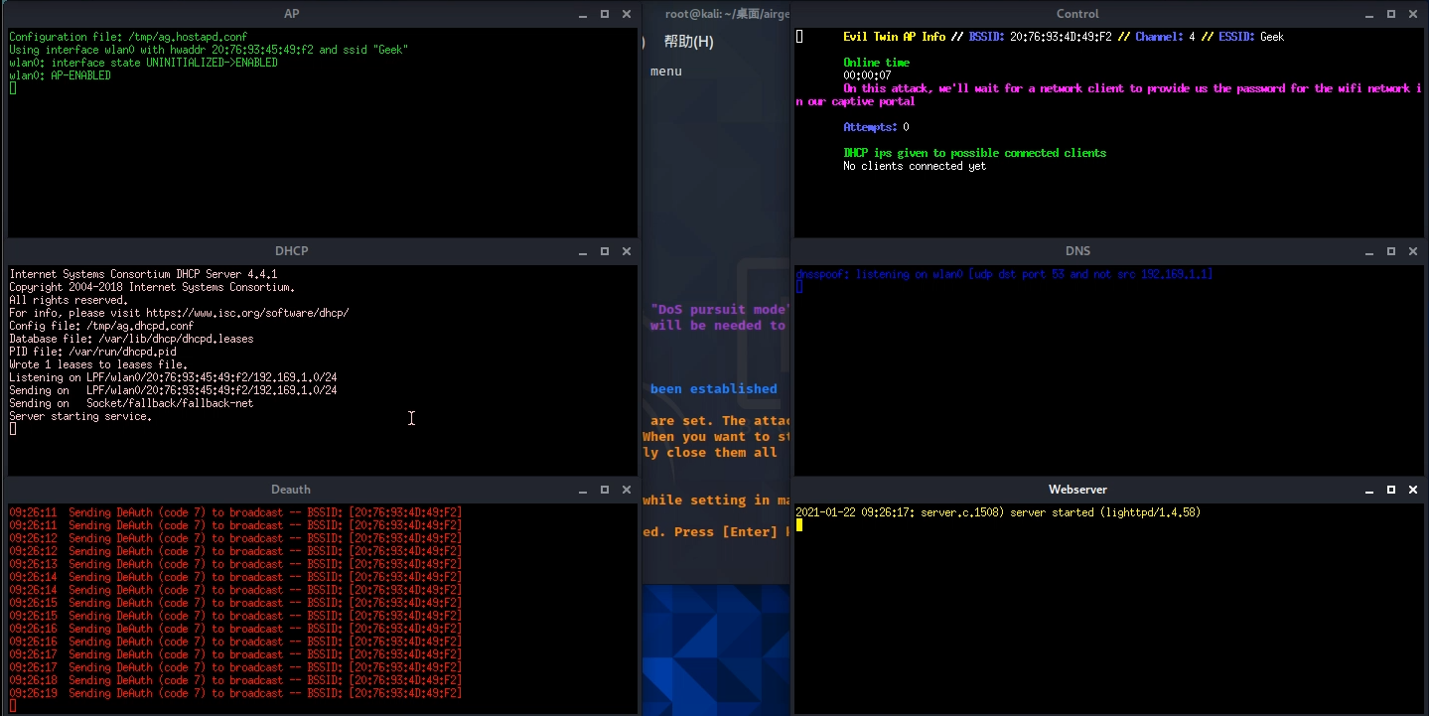The width and height of the screenshot is (1429, 716).
Task: Minimize the Control window
Action: point(1369,15)
